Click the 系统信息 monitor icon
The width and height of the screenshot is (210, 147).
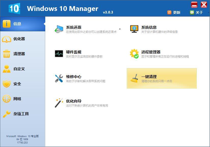(x=134, y=29)
